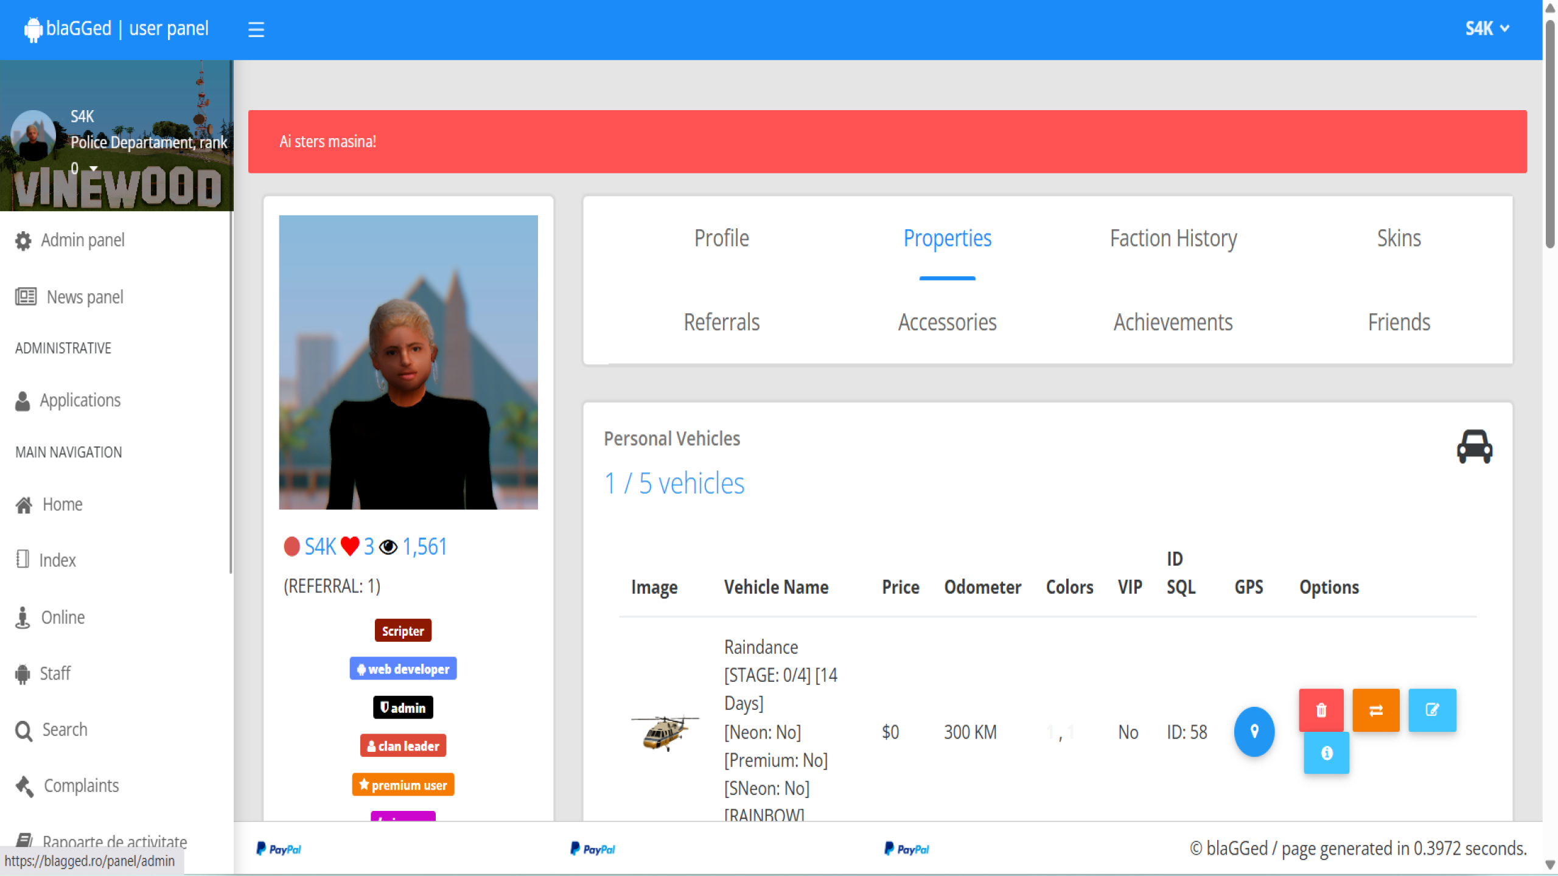The width and height of the screenshot is (1558, 876).
Task: Click the orange transfer vehicle button
Action: click(x=1375, y=710)
